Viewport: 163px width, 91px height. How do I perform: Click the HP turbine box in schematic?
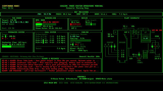point(134,32)
